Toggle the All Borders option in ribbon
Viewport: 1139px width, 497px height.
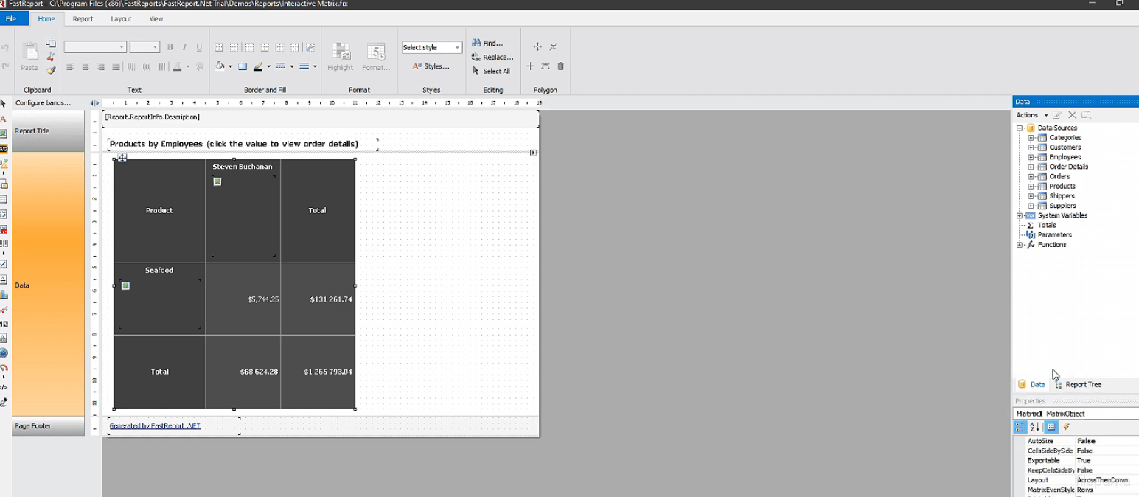click(219, 47)
